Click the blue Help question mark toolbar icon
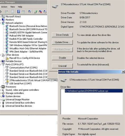Screen dimensions: 125x136 [x=18, y=12]
